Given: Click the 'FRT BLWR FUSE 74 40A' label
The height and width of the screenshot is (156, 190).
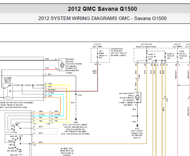Looking at the screenshot, I should 103,55.
